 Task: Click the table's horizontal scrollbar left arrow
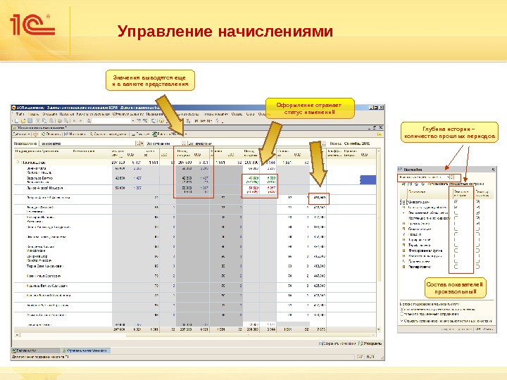17,335
